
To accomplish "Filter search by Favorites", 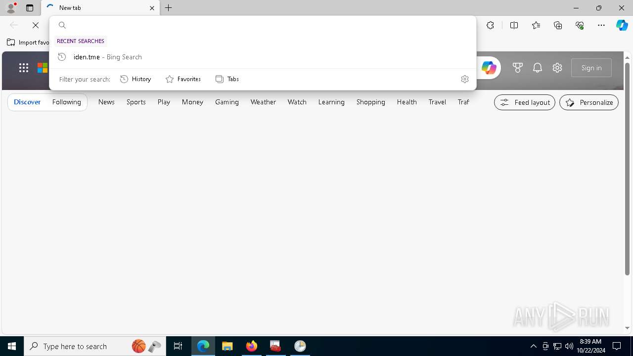I will click(x=183, y=79).
